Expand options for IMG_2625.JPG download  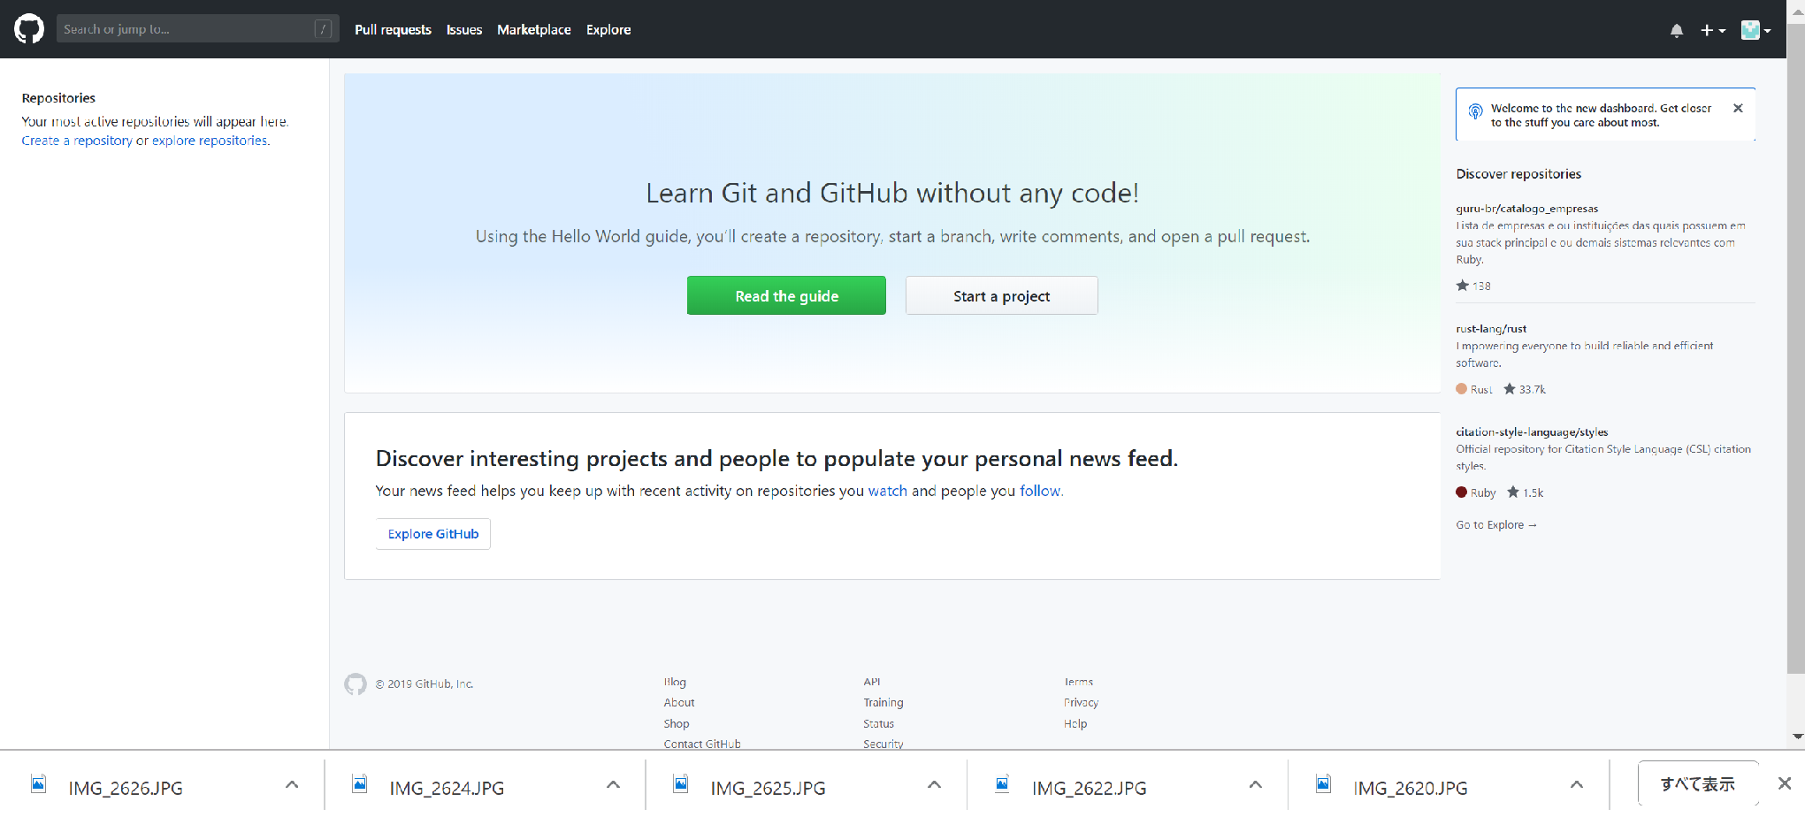point(934,785)
